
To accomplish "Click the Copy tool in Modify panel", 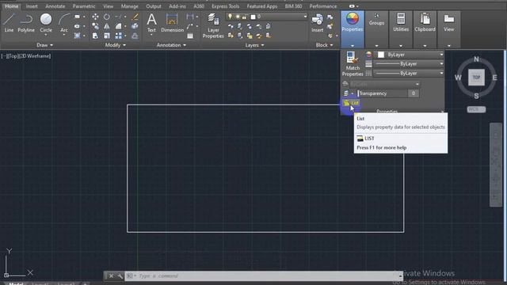I will click(95, 26).
